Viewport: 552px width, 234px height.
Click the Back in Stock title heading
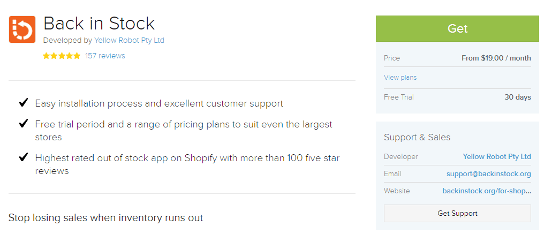[x=99, y=23]
